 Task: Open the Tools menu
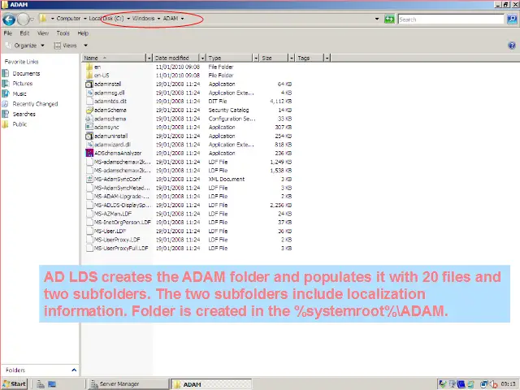point(63,33)
